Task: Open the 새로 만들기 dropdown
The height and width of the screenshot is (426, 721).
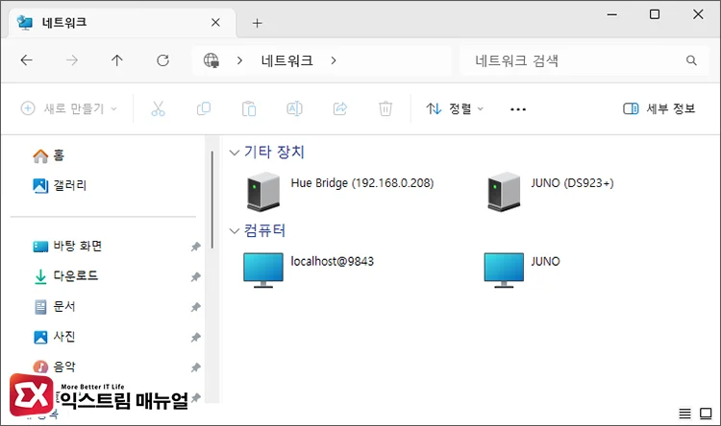Action: point(69,108)
